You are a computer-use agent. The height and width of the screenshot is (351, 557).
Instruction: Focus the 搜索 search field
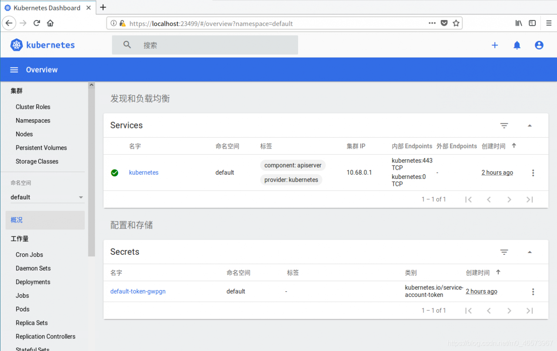point(205,45)
